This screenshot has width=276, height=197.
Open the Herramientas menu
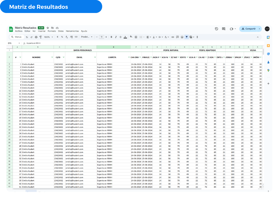72,31
